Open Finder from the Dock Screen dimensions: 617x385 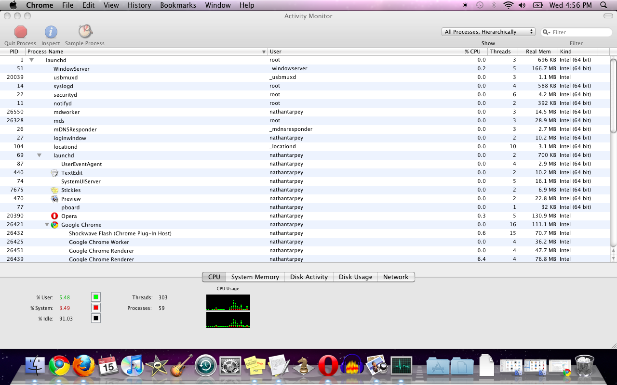(35, 366)
